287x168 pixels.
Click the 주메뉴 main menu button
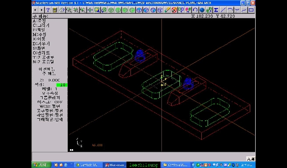[49, 73]
